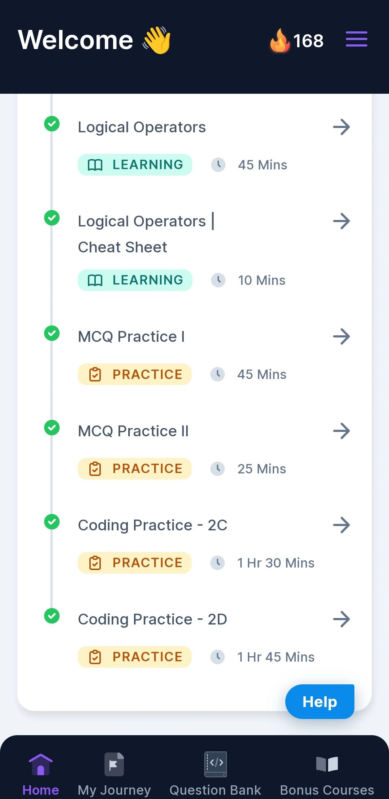
Task: Click the LEARNING badge under Logical Operators
Action: coord(135,165)
